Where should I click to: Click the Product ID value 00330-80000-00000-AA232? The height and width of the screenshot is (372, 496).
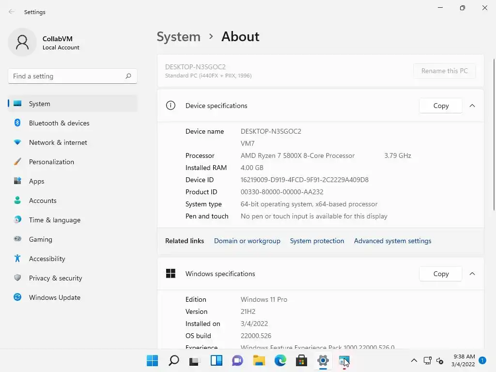coord(282,192)
